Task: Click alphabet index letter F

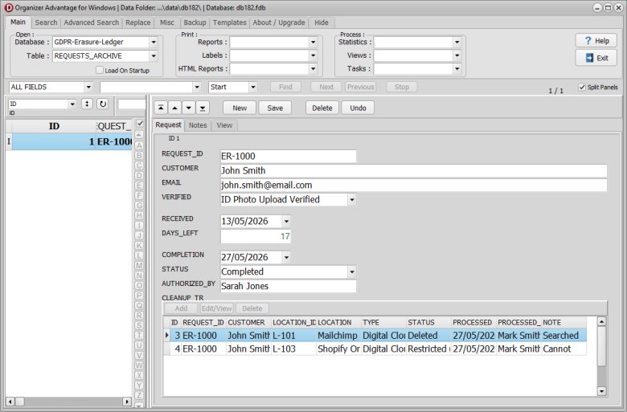Action: tap(139, 195)
